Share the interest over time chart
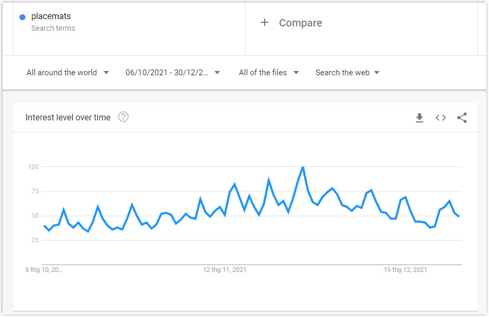 click(462, 118)
